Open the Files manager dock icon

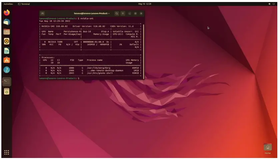(7, 32)
